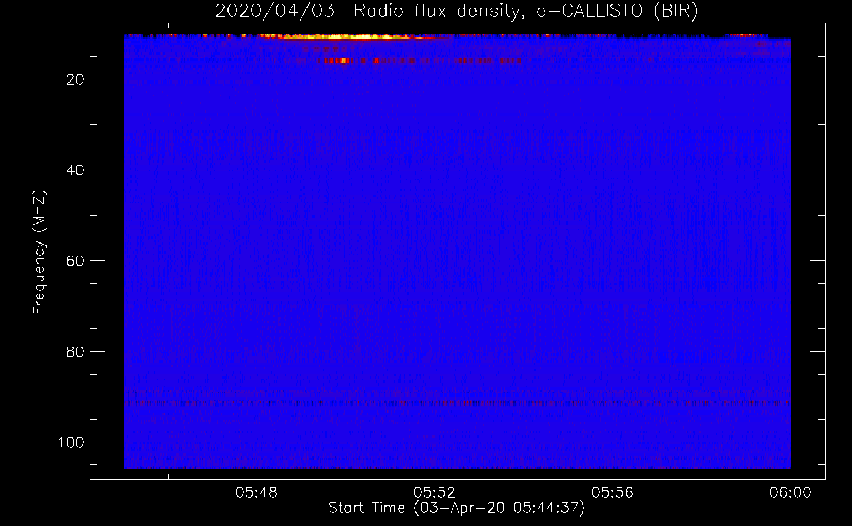Image resolution: width=852 pixels, height=526 pixels.
Task: Click the "Frequency (MHZ)" axis label
Action: coord(39,252)
